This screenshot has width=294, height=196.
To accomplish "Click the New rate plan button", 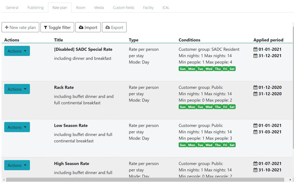I will point(21,27).
